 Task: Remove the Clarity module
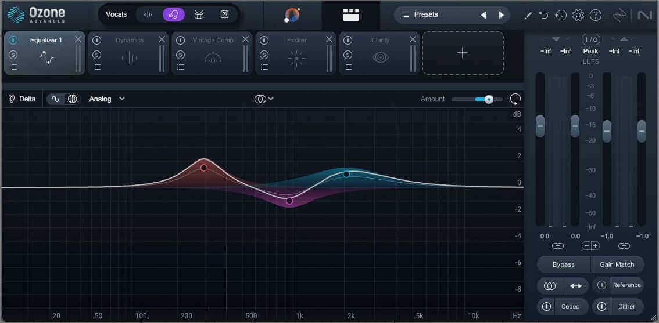tap(413, 39)
